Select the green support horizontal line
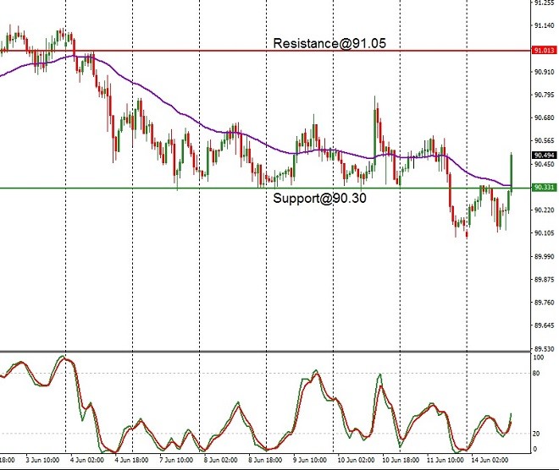Viewport: 559px width, 470px height. (265, 188)
